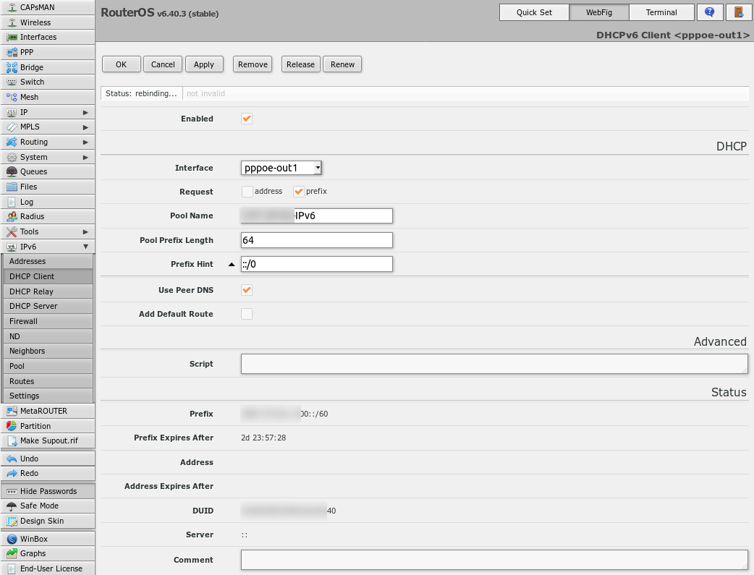
Task: Expand the IP submenu
Action: click(x=85, y=113)
